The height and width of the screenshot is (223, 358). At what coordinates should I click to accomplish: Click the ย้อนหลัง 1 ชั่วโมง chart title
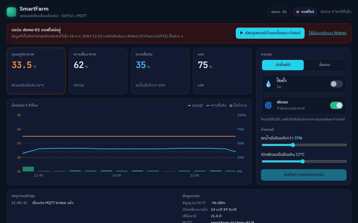pos(25,105)
